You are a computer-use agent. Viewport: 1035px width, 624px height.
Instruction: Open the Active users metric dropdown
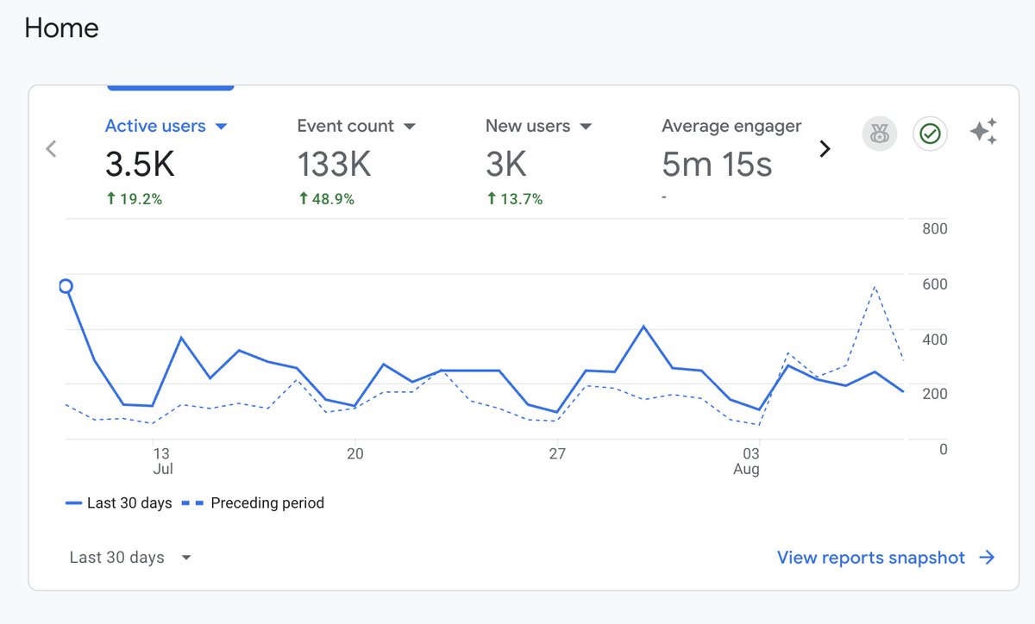(166, 126)
